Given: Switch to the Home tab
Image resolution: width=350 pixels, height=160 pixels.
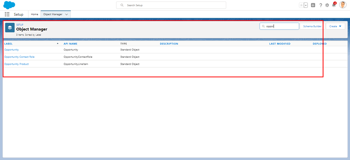Looking at the screenshot, I should (34, 14).
